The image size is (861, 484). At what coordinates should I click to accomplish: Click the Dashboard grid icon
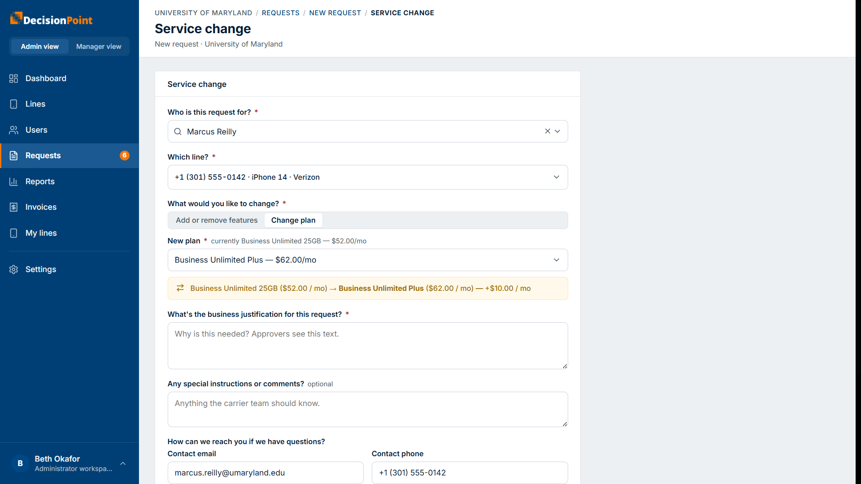point(13,78)
